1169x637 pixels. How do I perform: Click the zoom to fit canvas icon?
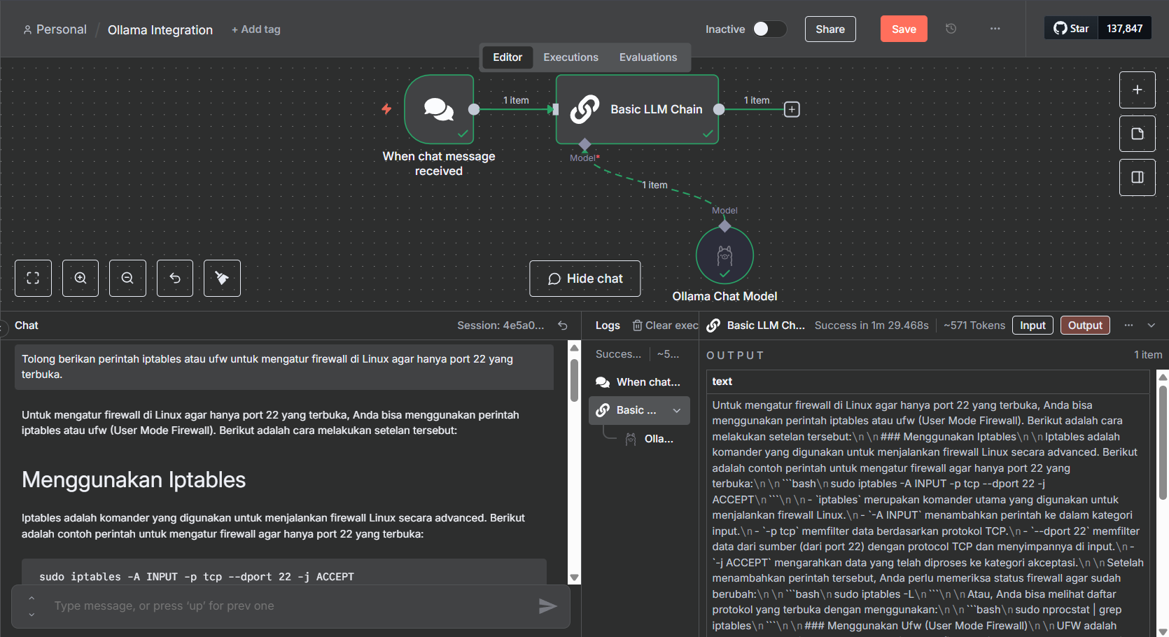[33, 278]
